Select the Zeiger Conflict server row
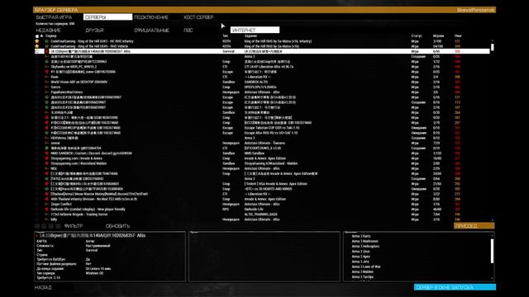The height and width of the screenshot is (297, 529). (263, 204)
